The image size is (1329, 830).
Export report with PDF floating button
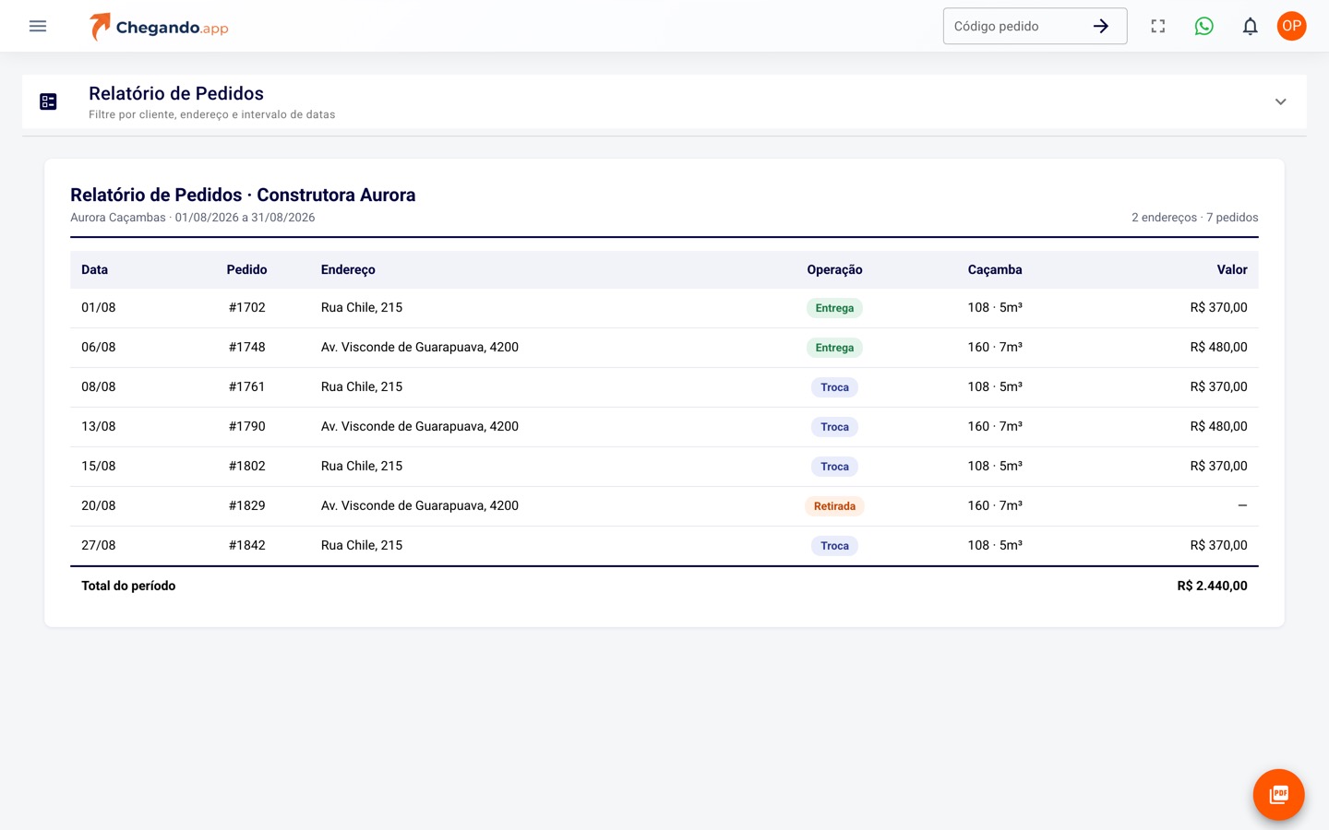tap(1279, 795)
